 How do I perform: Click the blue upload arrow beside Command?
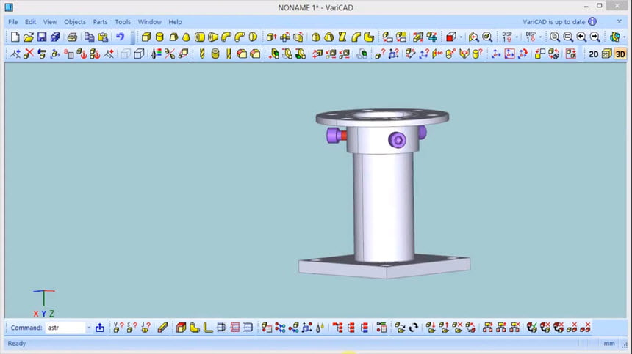[99, 328]
